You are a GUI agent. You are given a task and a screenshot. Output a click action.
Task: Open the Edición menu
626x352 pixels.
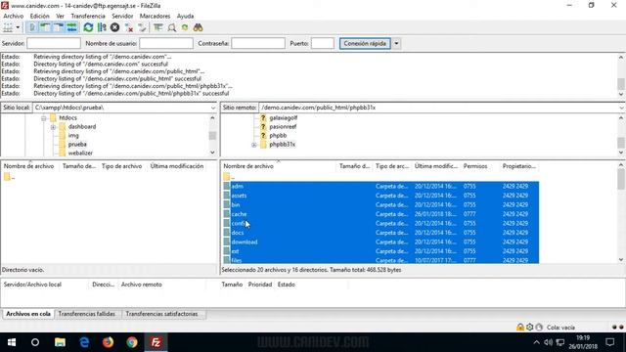click(40, 16)
